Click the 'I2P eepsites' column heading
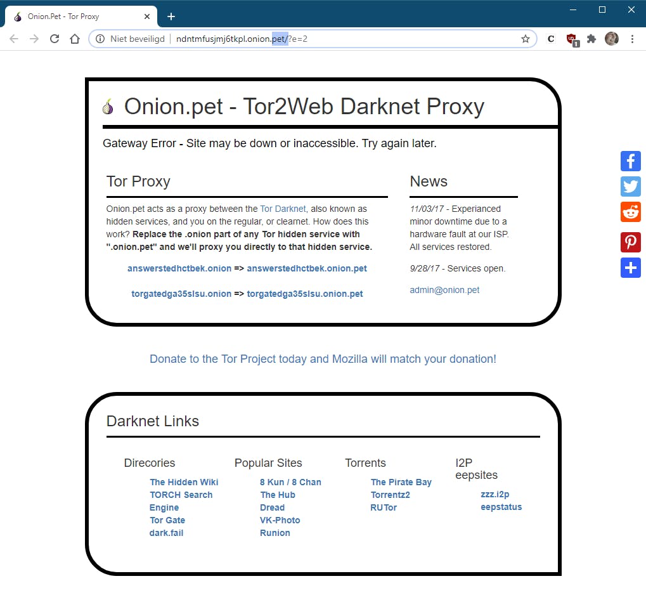Viewport: 646px width, 614px height. tap(476, 469)
